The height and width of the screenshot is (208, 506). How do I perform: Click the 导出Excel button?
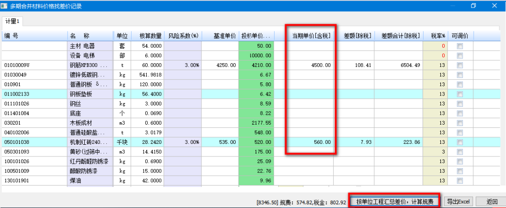(459, 201)
